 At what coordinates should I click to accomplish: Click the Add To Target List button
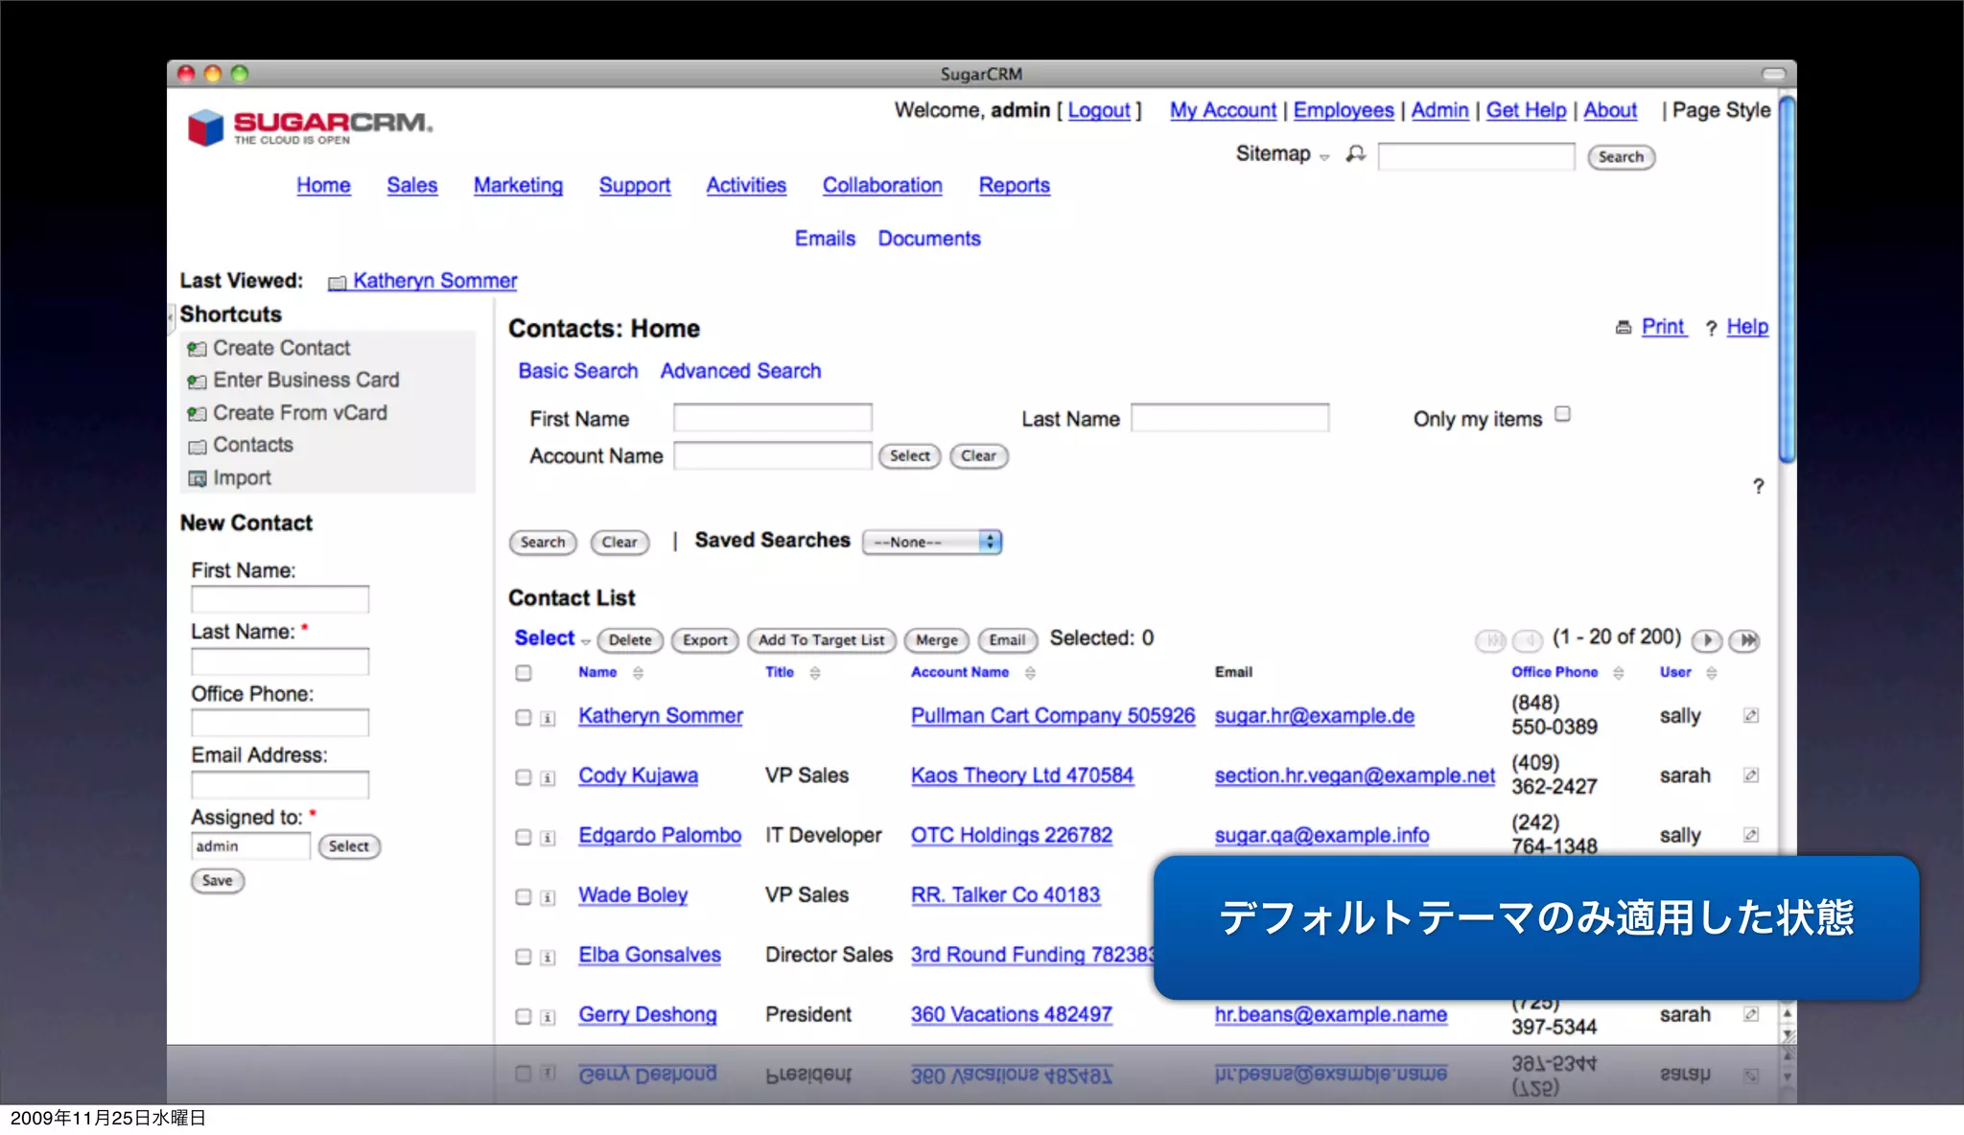point(821,640)
